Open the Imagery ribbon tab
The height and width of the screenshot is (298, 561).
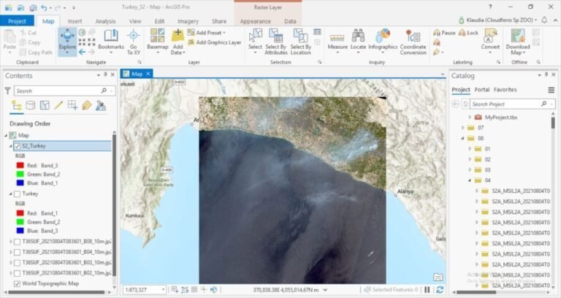click(x=188, y=21)
